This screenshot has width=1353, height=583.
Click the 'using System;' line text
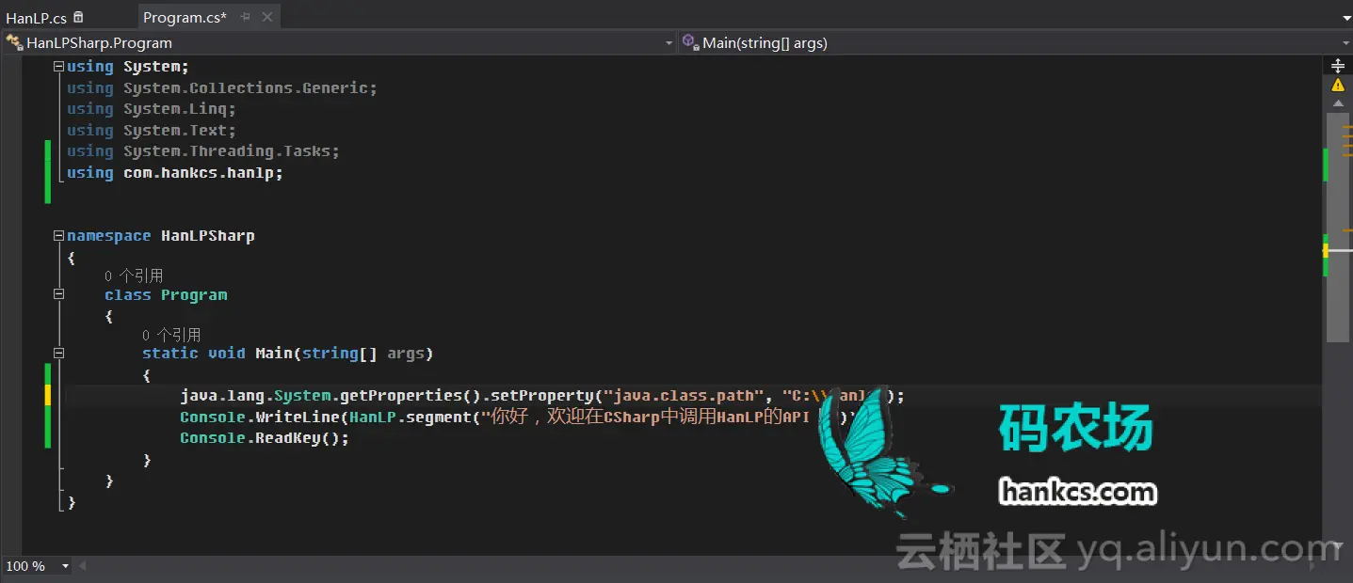pos(128,67)
